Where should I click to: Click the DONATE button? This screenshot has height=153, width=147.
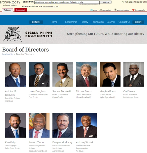point(36,22)
